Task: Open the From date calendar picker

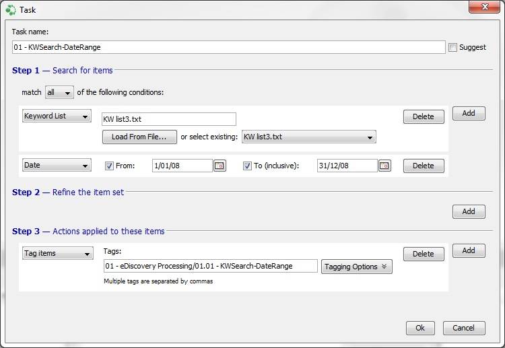Action: pyautogui.click(x=220, y=166)
